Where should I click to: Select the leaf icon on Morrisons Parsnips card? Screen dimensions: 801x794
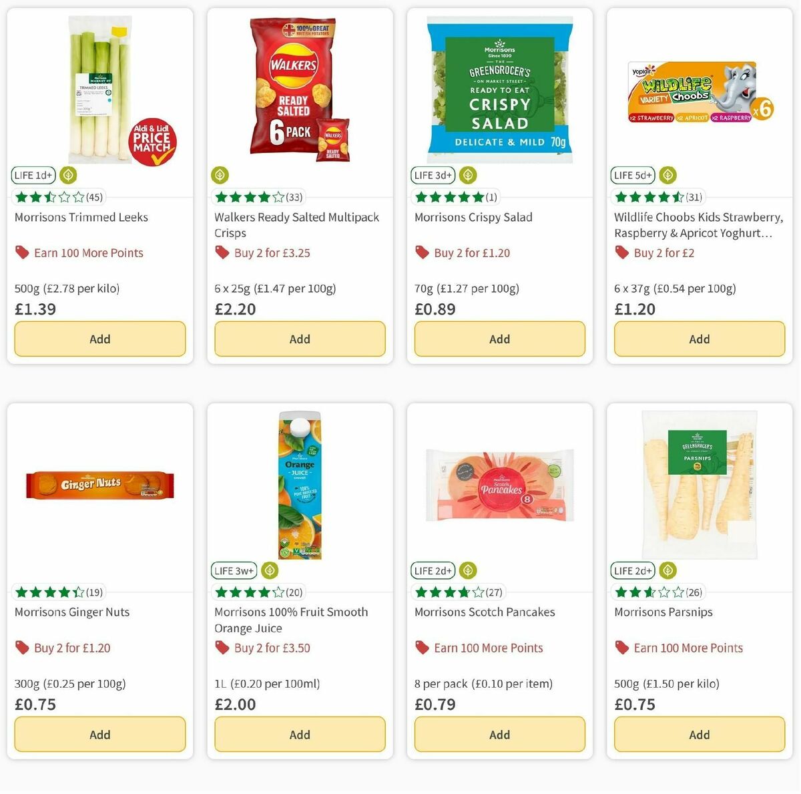tap(667, 570)
